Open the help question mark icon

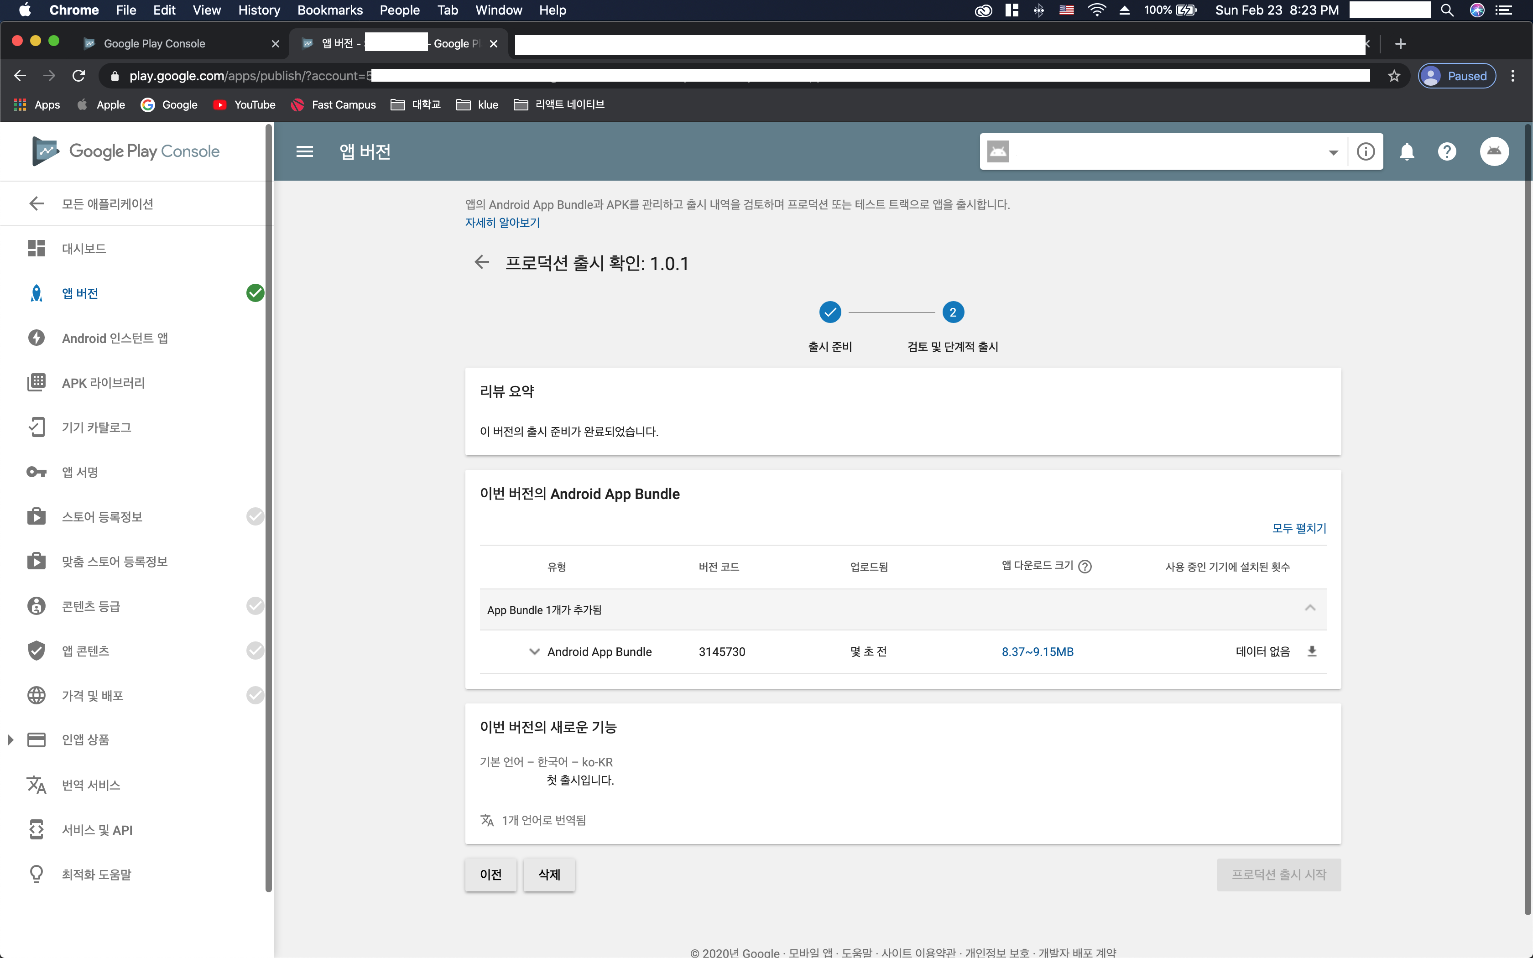1447,151
